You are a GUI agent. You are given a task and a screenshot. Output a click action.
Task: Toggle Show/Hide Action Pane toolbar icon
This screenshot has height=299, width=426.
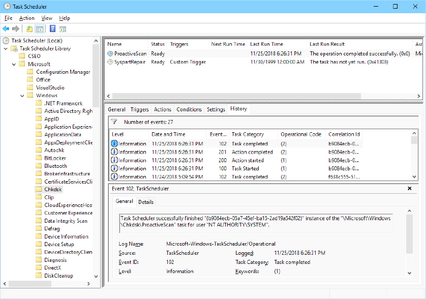tap(63, 28)
